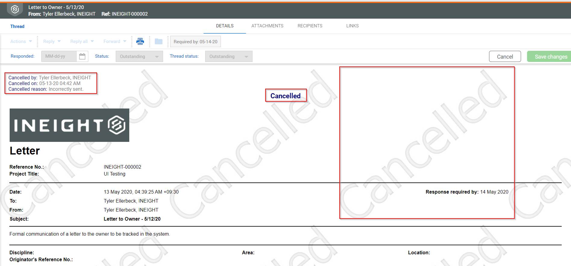The height and width of the screenshot is (266, 571).
Task: Select reference number INEIGHT-000002 in letter
Action: (122, 167)
